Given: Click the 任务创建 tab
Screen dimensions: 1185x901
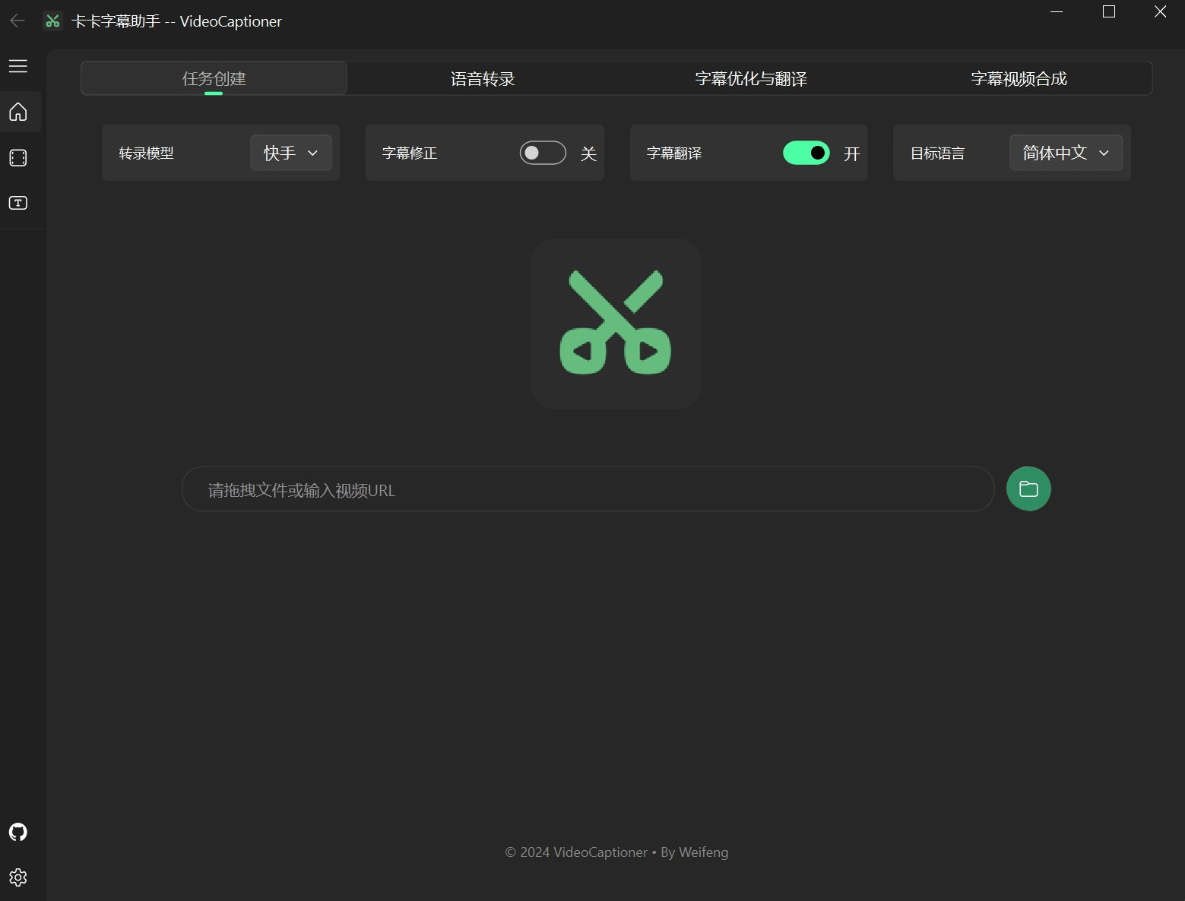Looking at the screenshot, I should pos(214,77).
